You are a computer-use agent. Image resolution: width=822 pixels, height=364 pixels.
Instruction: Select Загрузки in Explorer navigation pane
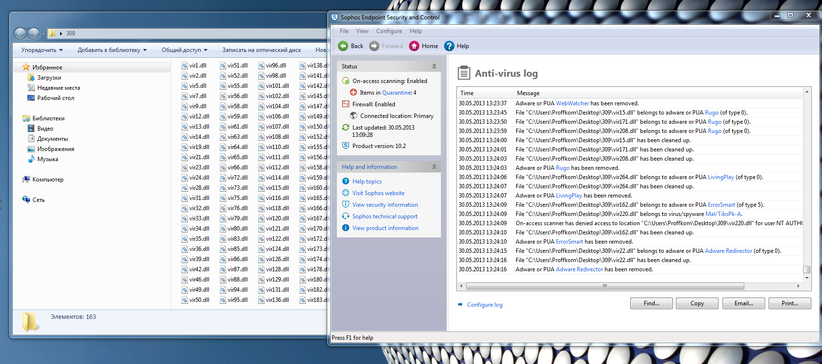[x=49, y=78]
